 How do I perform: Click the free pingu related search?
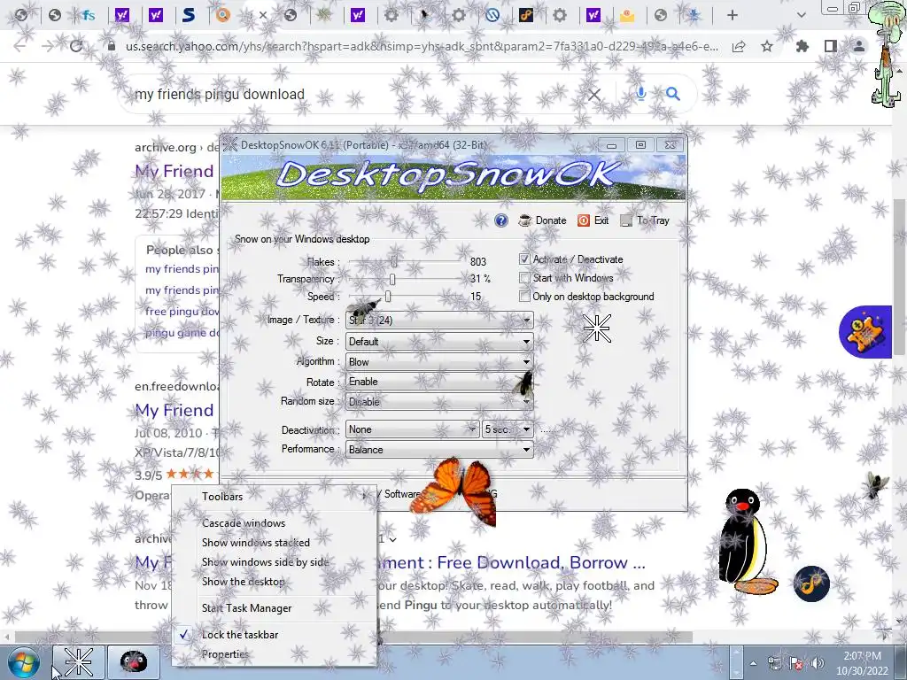pyautogui.click(x=182, y=311)
